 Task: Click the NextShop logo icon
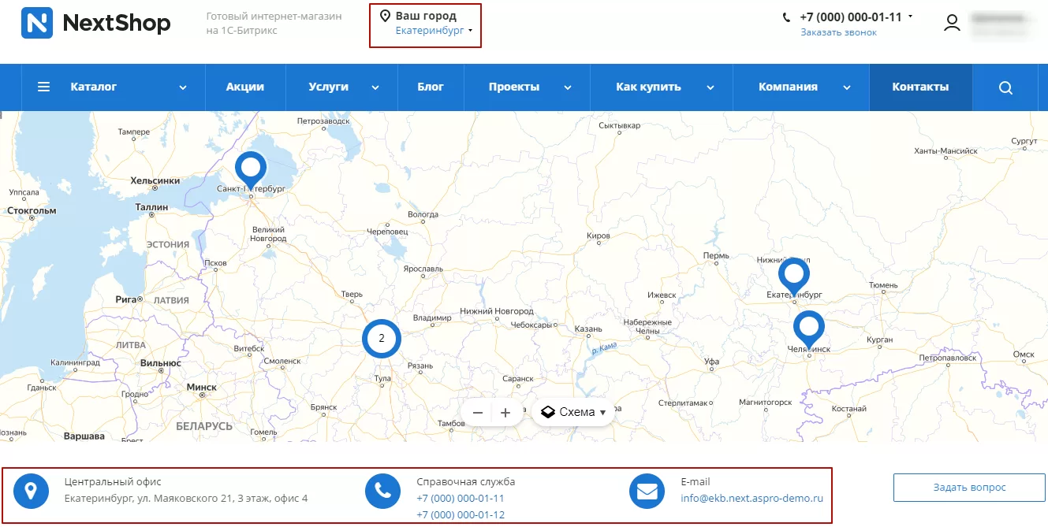[x=37, y=24]
